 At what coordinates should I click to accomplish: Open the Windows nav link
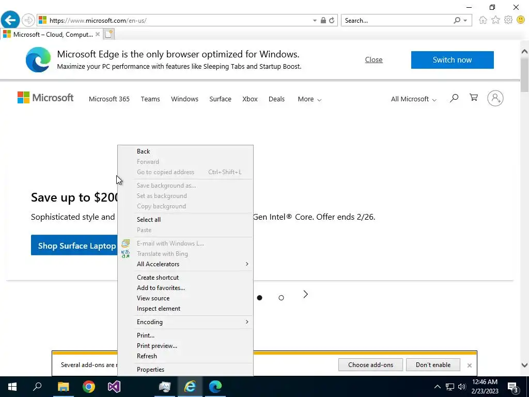[x=184, y=99]
